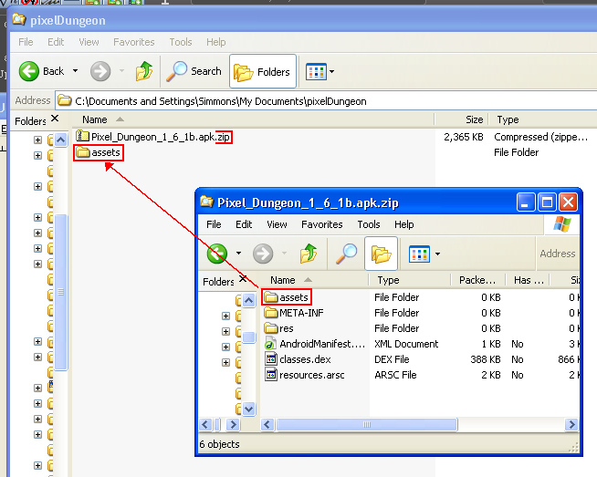Click Back arrow in zip window toolbar
The width and height of the screenshot is (597, 477).
click(217, 254)
